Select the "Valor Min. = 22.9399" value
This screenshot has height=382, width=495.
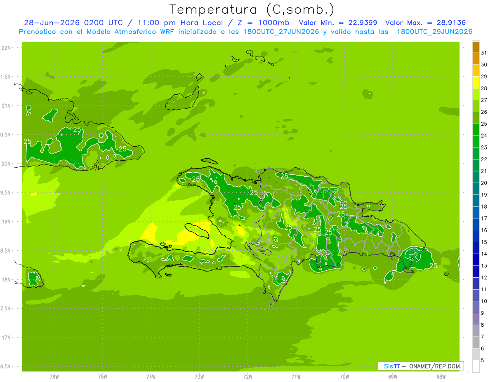click(x=338, y=23)
